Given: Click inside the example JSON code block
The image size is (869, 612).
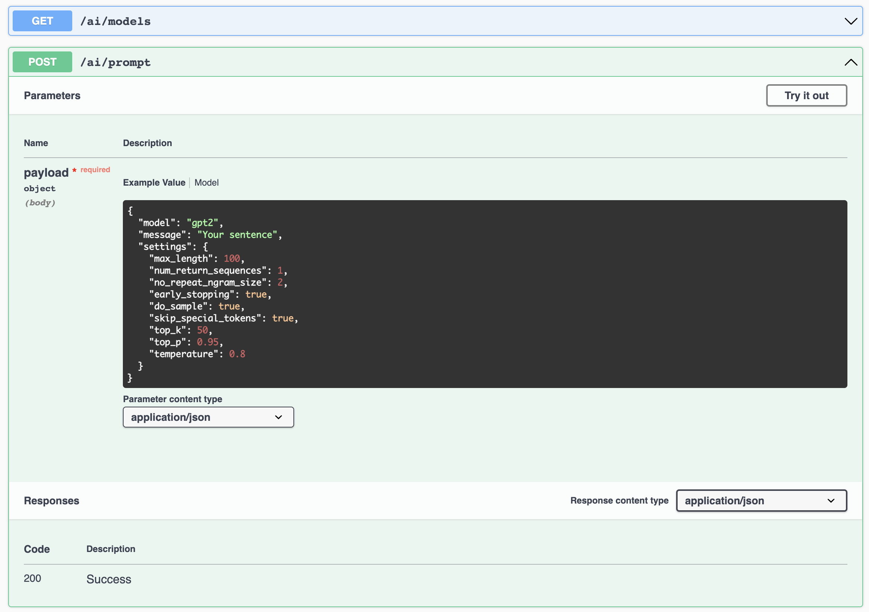Looking at the screenshot, I should pos(485,294).
